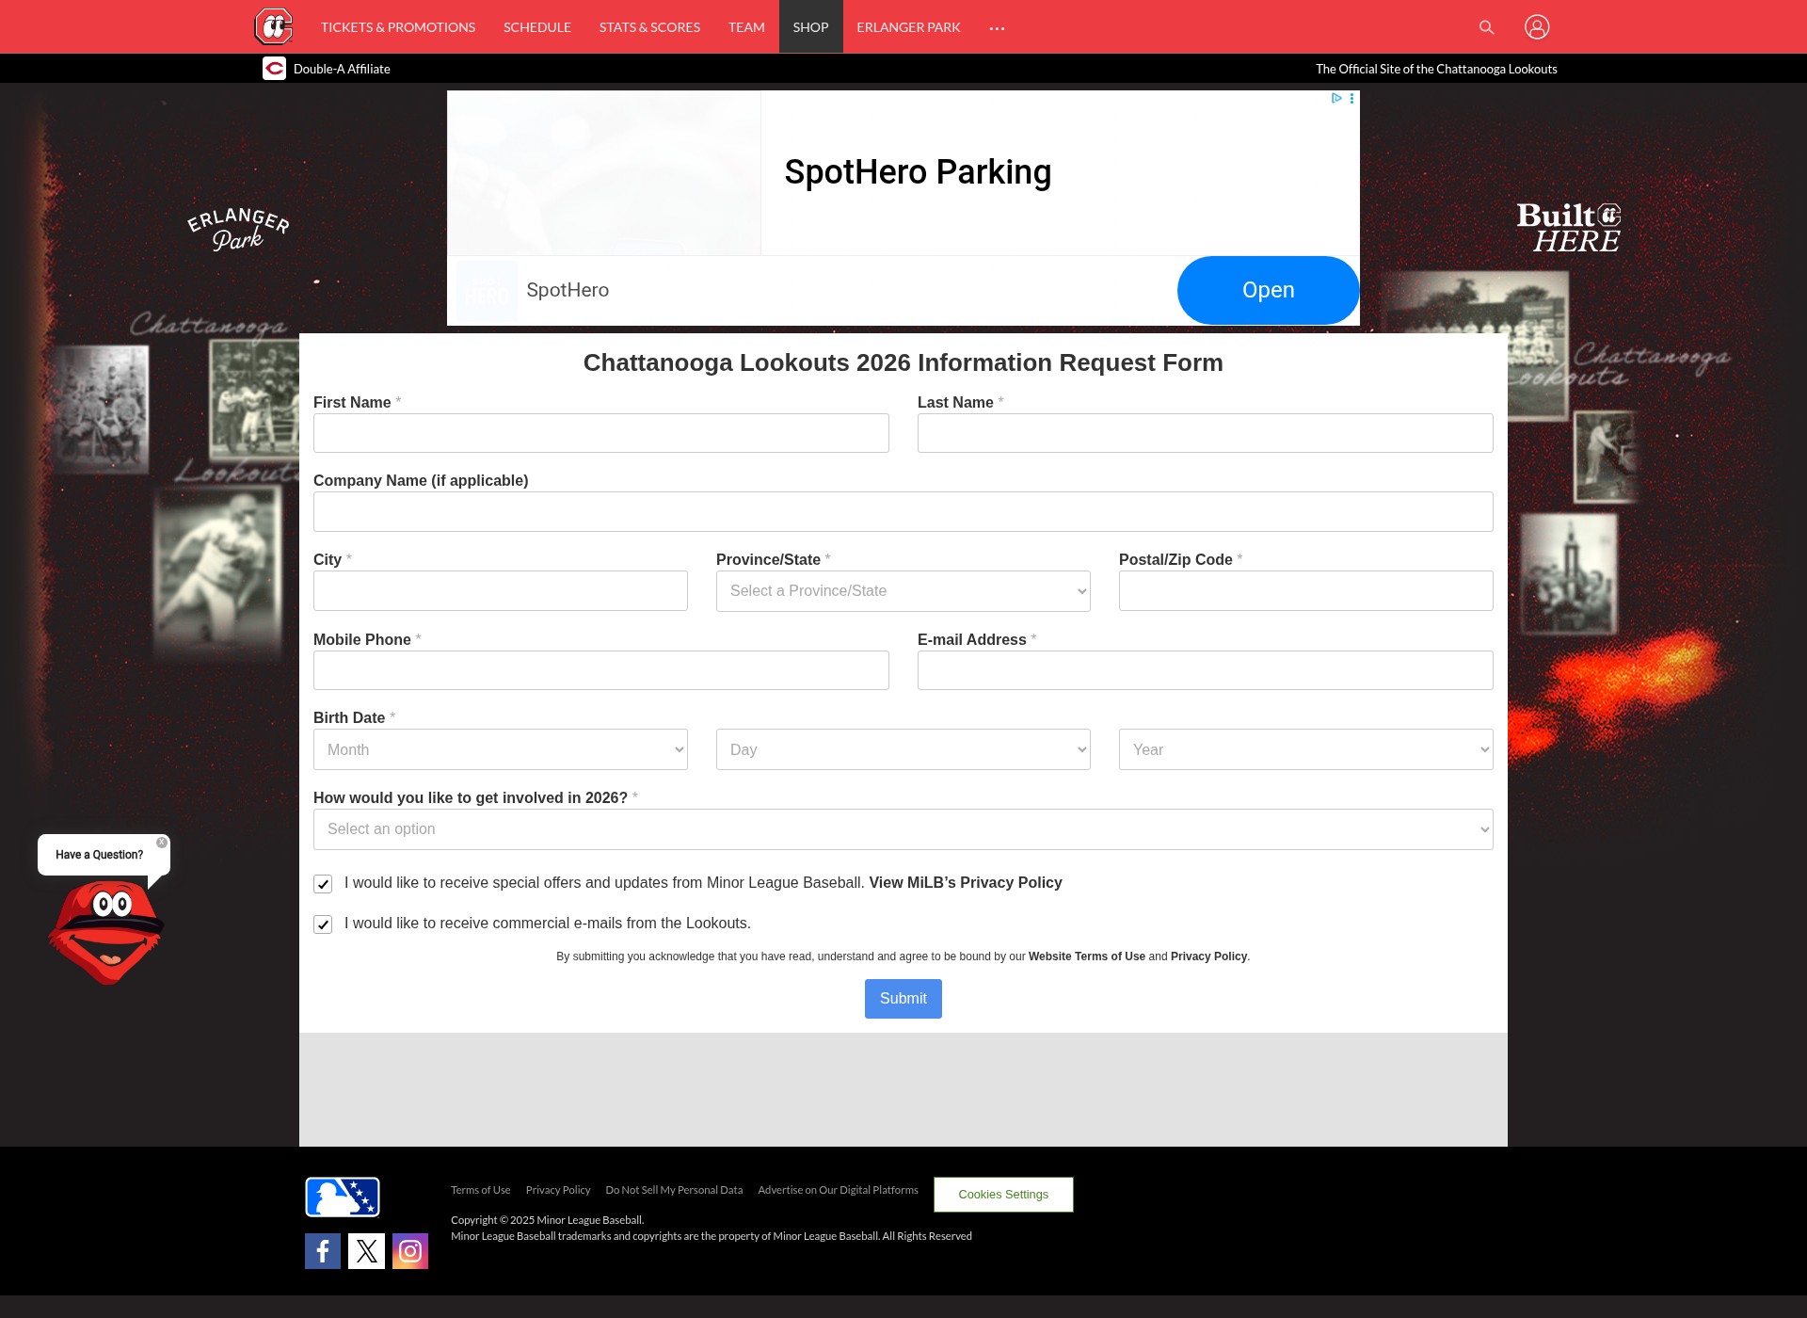This screenshot has width=1807, height=1318.
Task: Open the three-dots more menu in navigation
Action: tap(998, 28)
